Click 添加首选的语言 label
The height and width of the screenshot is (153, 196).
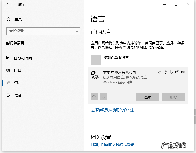click(116, 57)
